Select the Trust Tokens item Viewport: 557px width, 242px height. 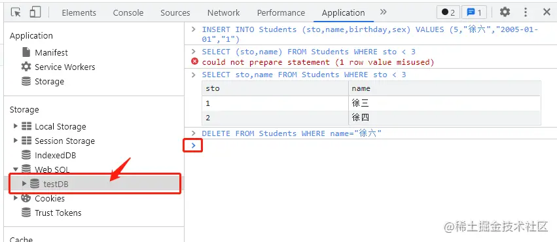[x=58, y=213]
